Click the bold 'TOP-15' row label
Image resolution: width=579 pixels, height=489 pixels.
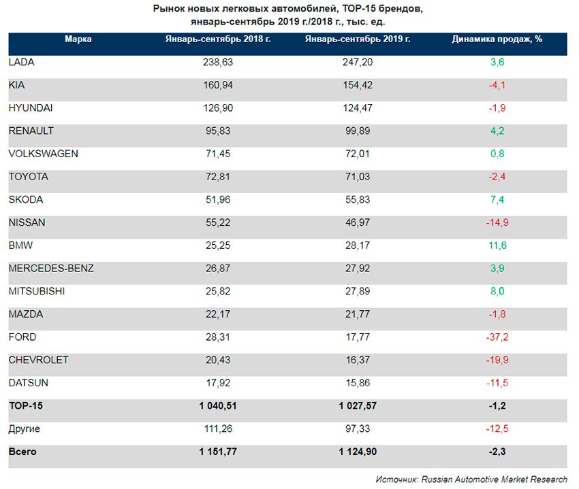click(26, 405)
